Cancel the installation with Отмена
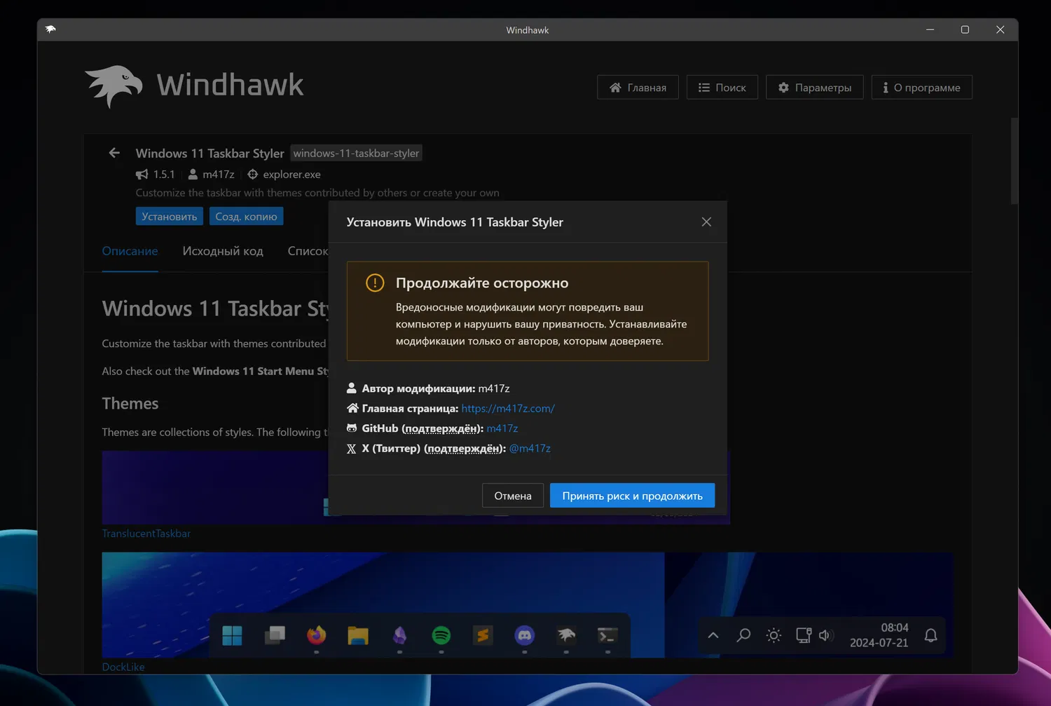This screenshot has width=1051, height=706. click(513, 496)
